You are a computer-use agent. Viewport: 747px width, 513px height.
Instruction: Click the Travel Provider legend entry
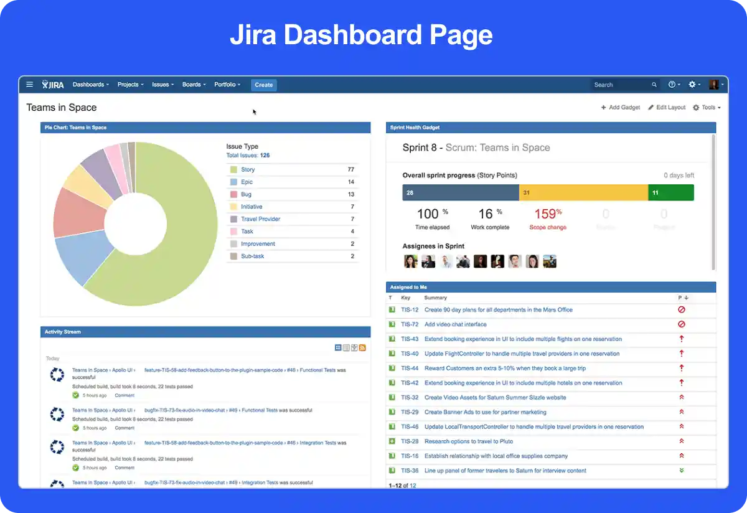point(261,219)
